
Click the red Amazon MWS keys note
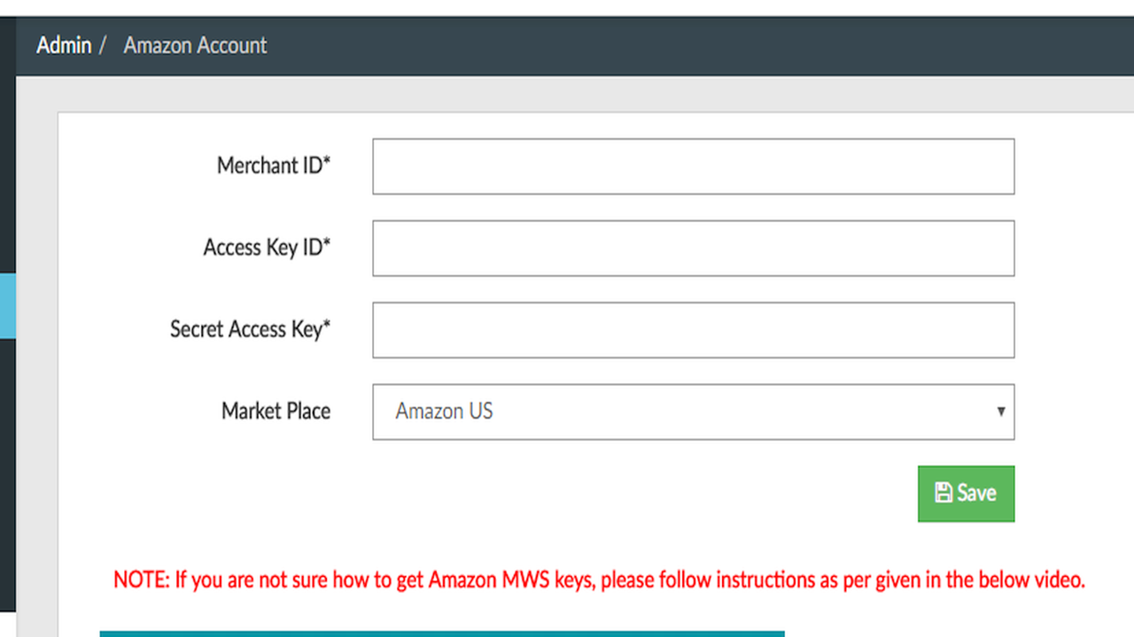pos(599,580)
